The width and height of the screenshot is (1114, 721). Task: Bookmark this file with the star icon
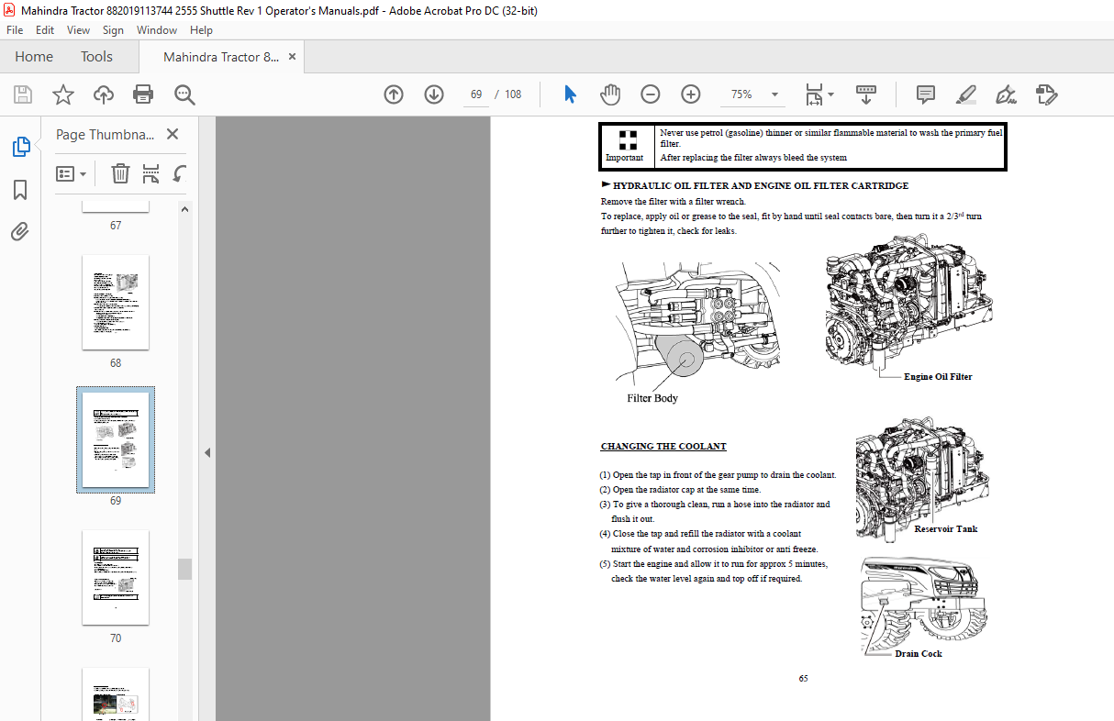pyautogui.click(x=62, y=94)
